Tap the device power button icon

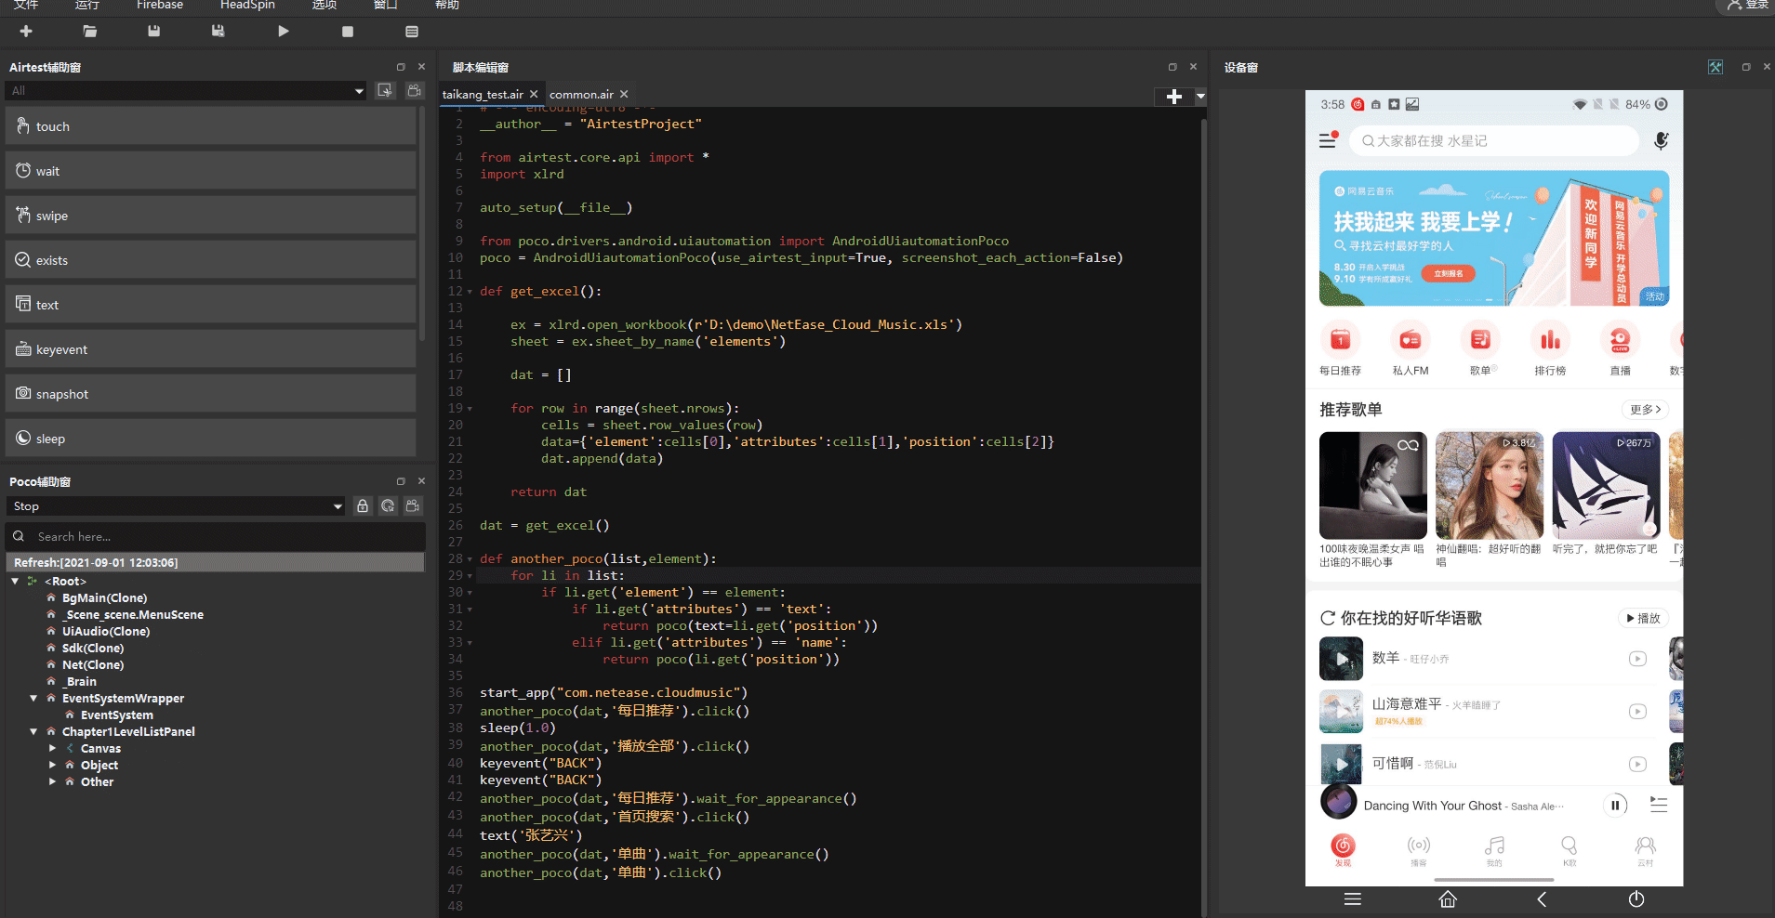click(1636, 898)
